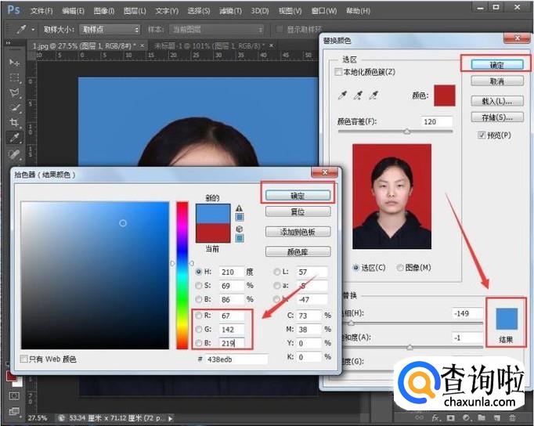Screen dimensions: 534x426
Task: Open the 滤镜(T) menu
Action: point(230,11)
